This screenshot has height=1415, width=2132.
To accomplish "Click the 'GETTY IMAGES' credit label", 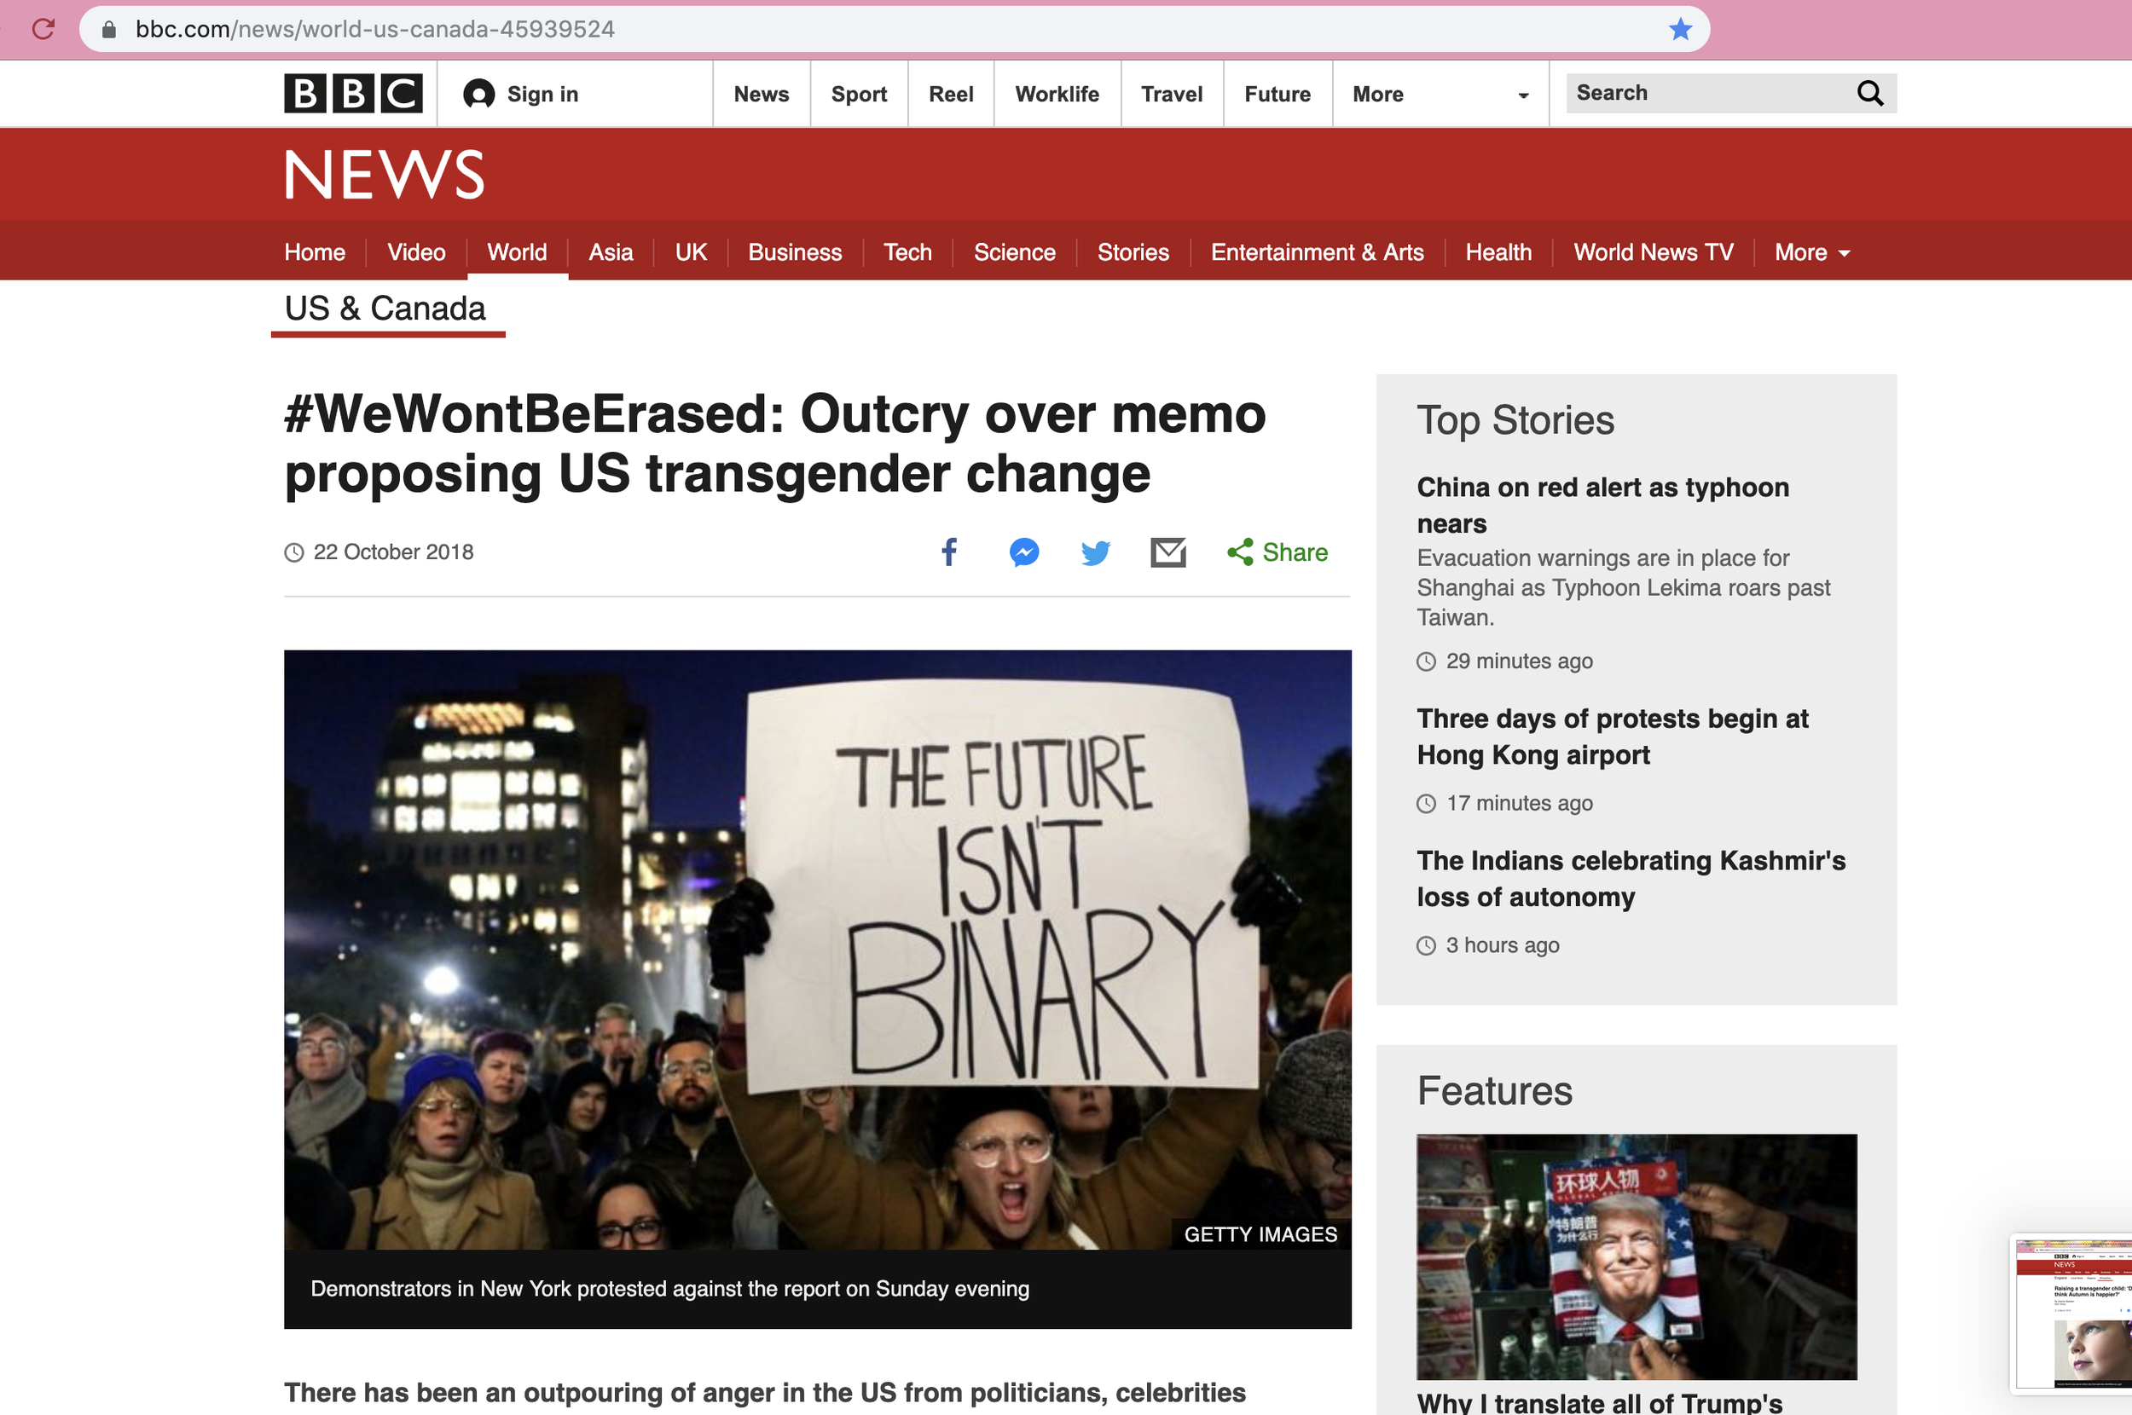I will tap(1260, 1234).
